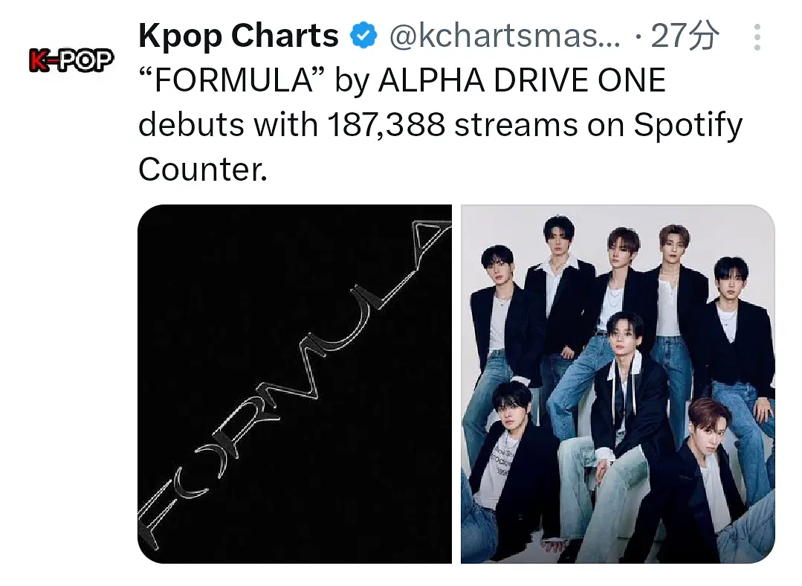Open the group photo of ALPHA DRIVE ONE
The height and width of the screenshot is (586, 802).
(618, 384)
